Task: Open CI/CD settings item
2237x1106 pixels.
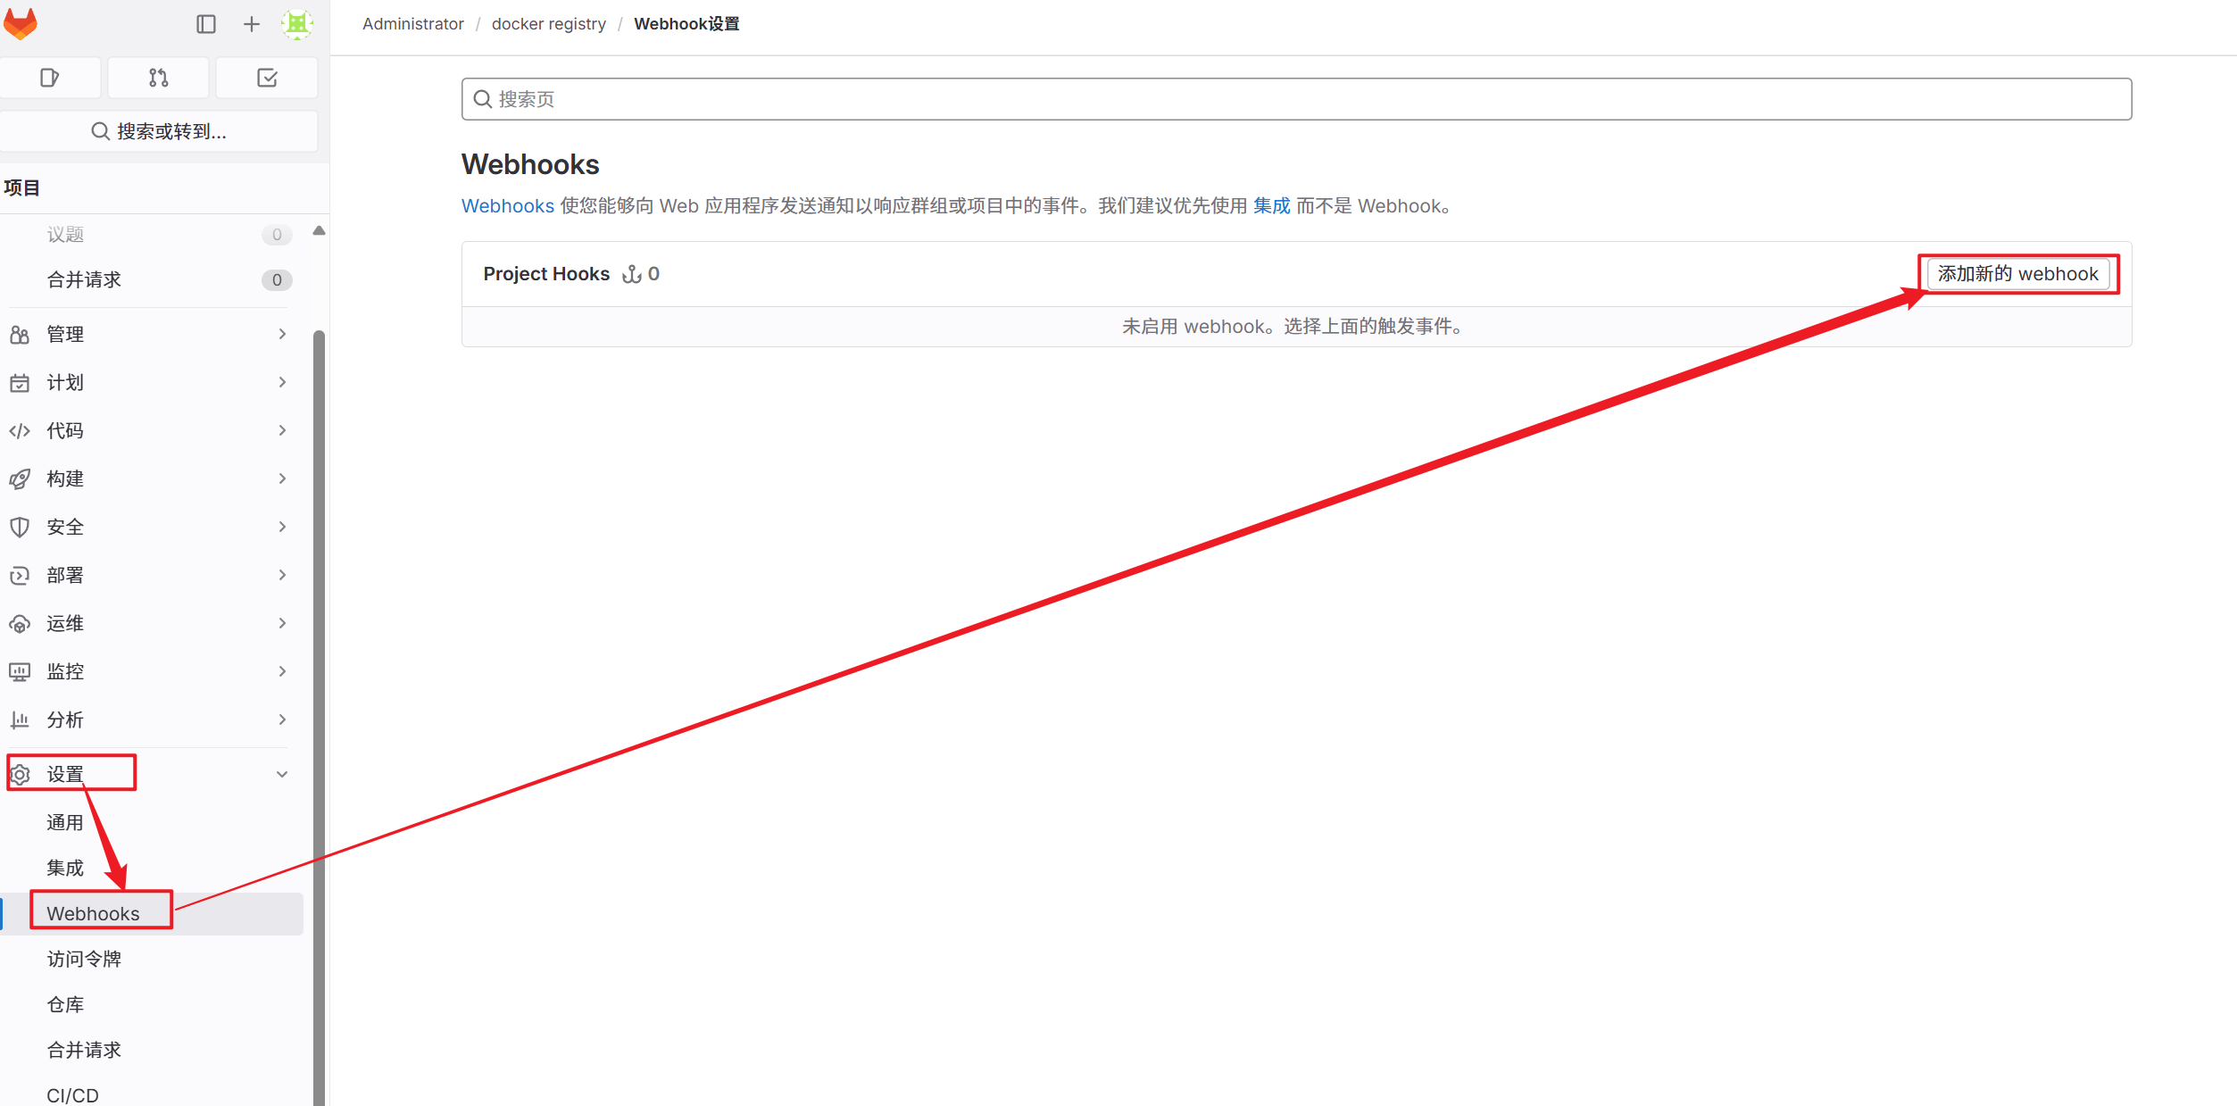Action: click(73, 1095)
